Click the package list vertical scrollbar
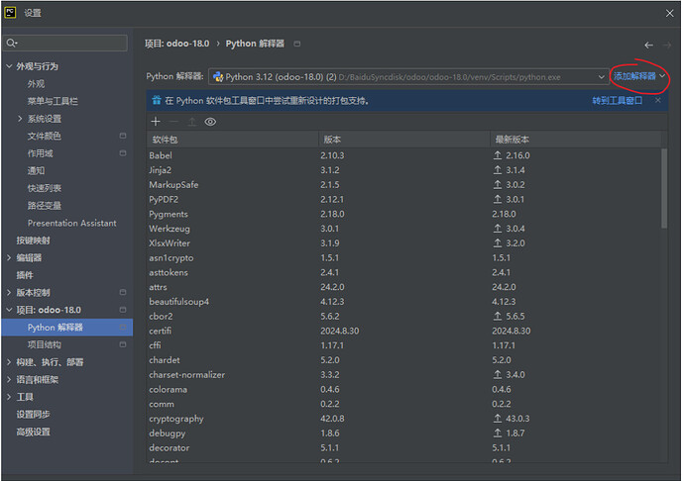The width and height of the screenshot is (684, 481). [x=664, y=188]
